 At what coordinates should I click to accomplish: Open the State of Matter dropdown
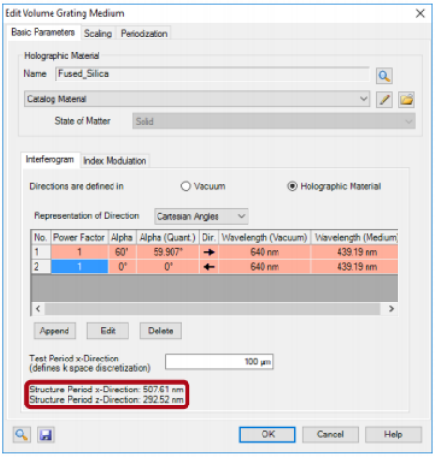[x=274, y=121]
